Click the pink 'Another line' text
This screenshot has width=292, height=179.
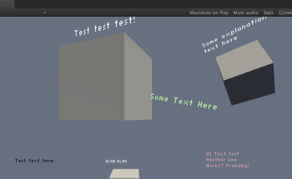point(221,160)
